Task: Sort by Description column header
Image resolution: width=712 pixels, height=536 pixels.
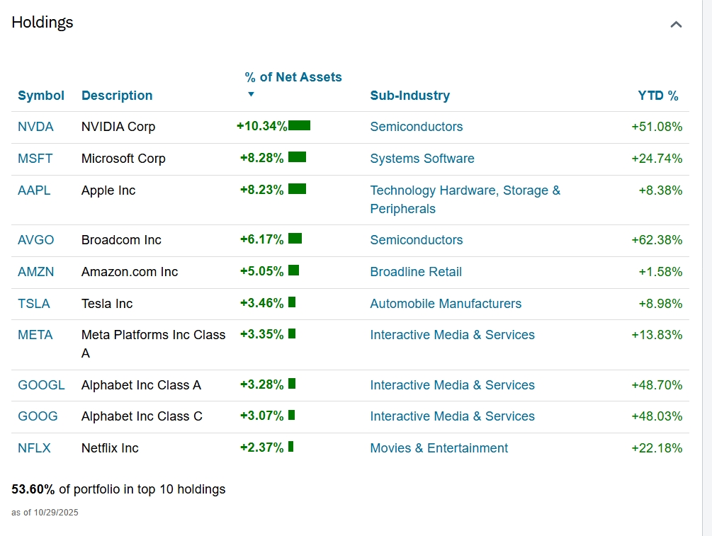Action: click(x=117, y=96)
